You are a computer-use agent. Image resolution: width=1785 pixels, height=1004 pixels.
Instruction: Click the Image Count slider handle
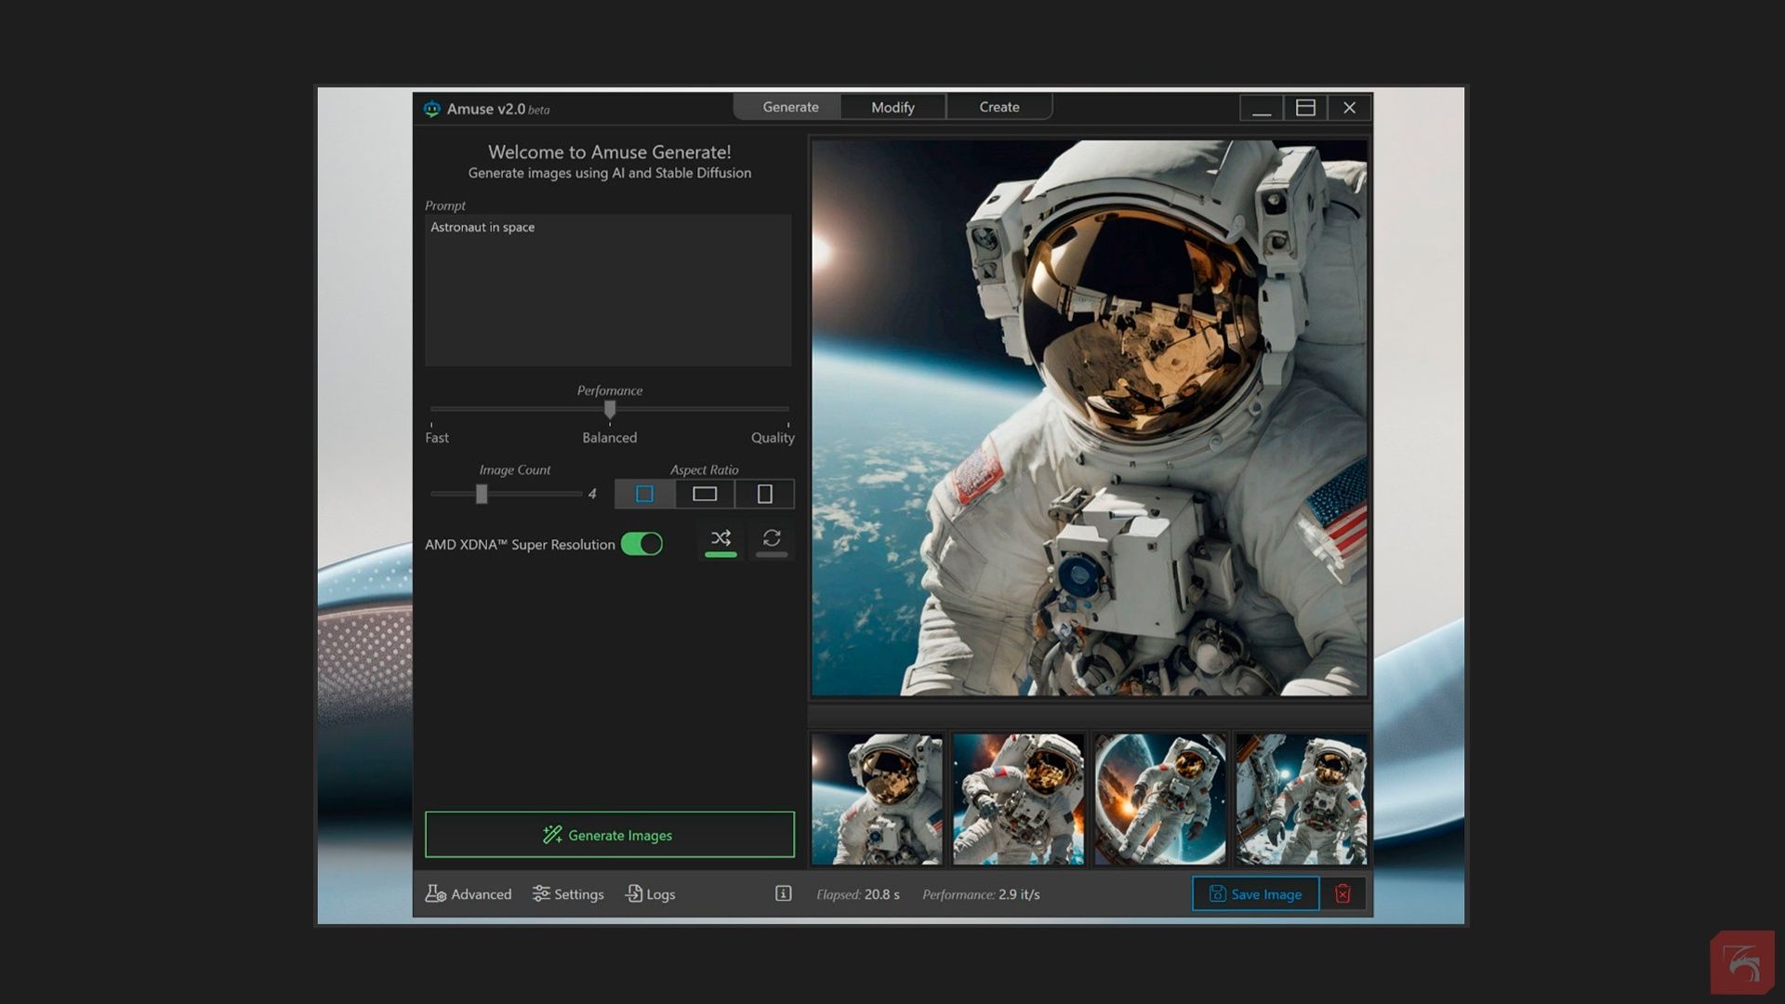tap(482, 494)
